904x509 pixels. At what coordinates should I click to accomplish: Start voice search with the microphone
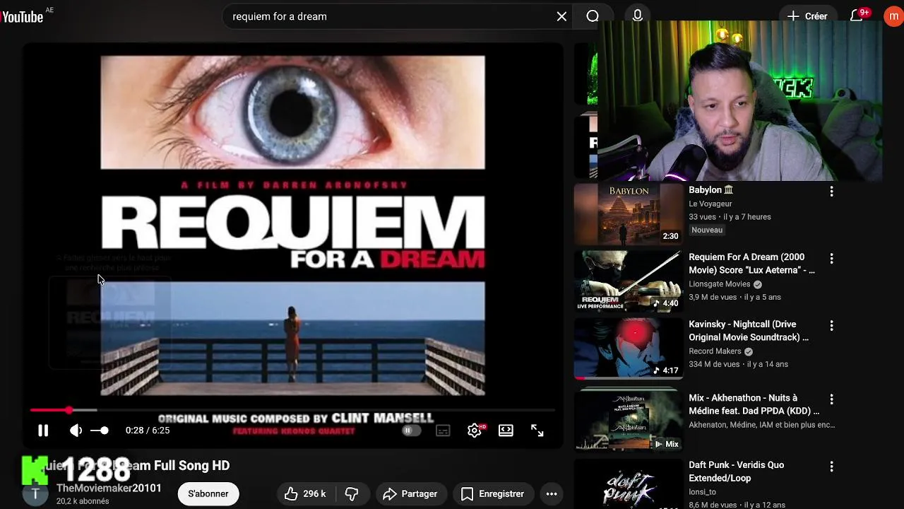coord(638,16)
